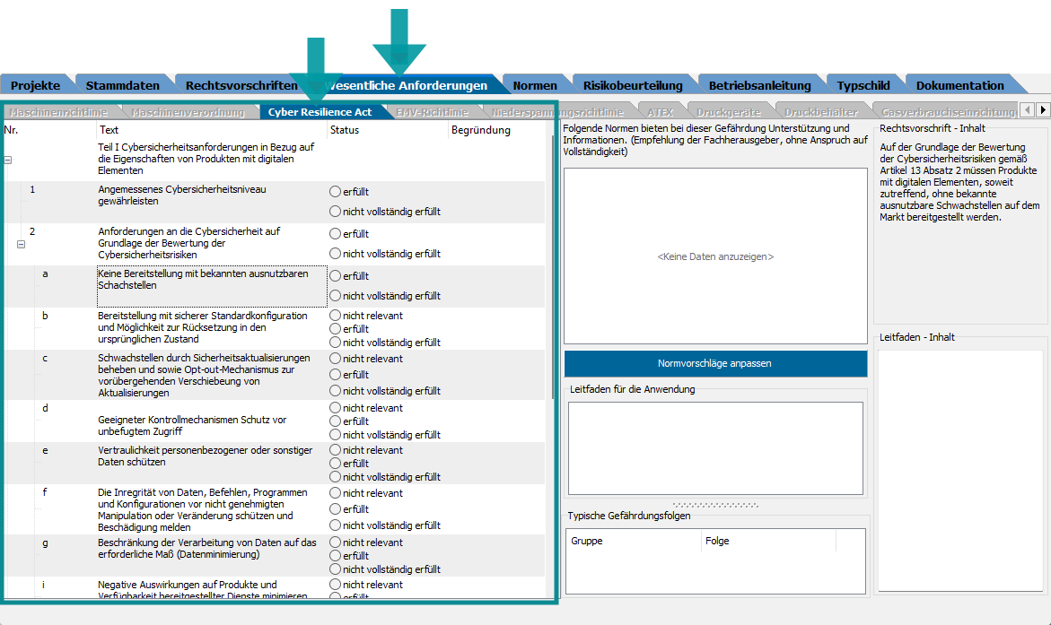Image resolution: width=1051 pixels, height=625 pixels.
Task: Select nicht relevant for requirement b
Action: (x=336, y=316)
